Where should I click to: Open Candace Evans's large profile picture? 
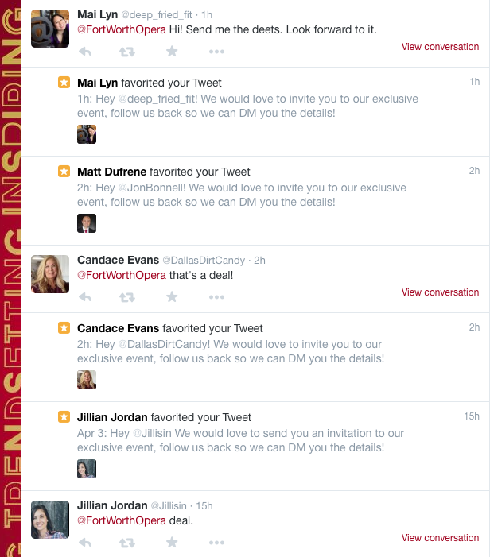click(50, 274)
